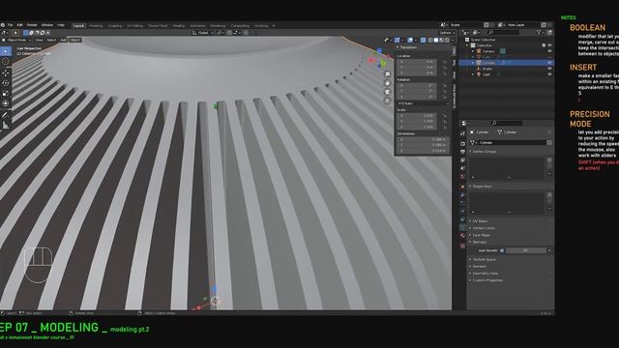Open the viewport Add menu

pos(63,40)
